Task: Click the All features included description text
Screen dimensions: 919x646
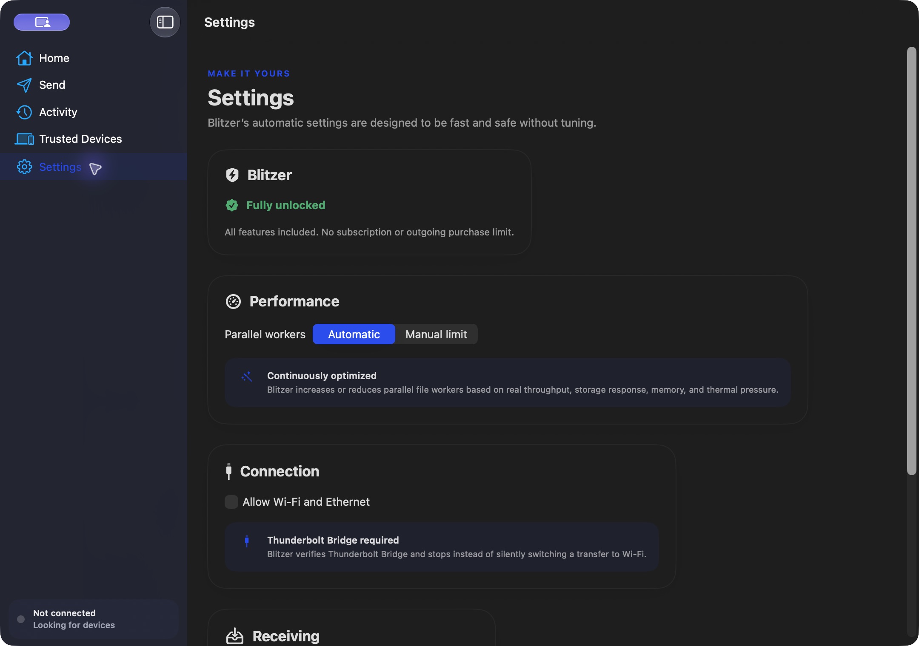Action: click(x=369, y=232)
